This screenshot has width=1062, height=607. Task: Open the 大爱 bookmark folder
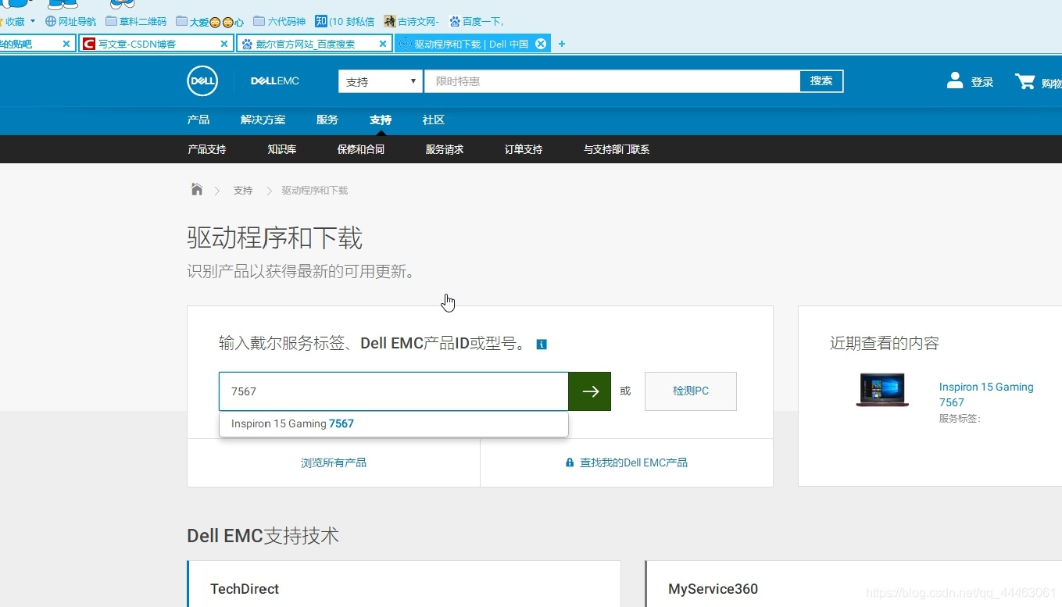point(209,22)
